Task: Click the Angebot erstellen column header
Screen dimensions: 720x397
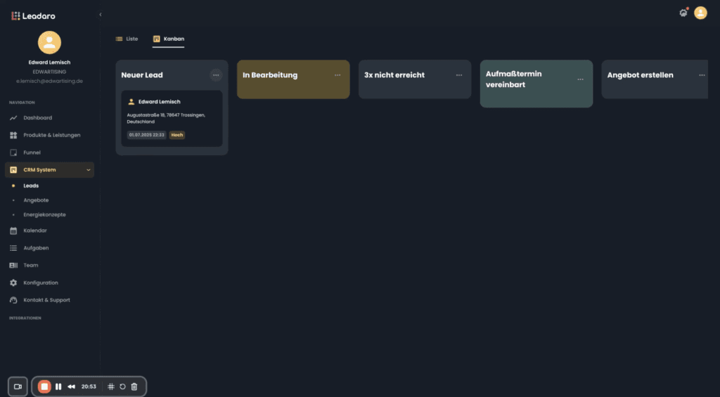Action: 655,79
